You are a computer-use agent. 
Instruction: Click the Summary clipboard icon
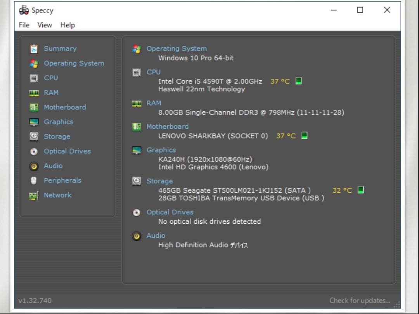pos(34,48)
